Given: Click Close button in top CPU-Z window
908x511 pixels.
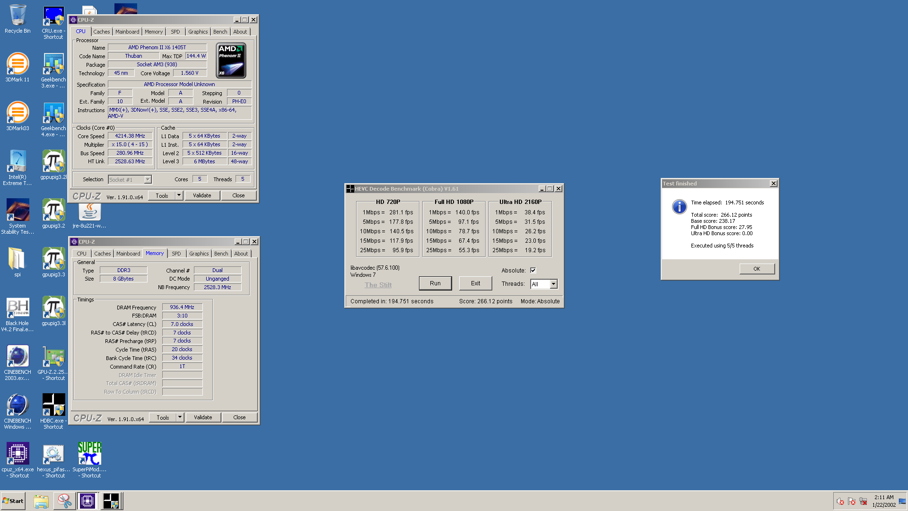Looking at the screenshot, I should click(238, 195).
